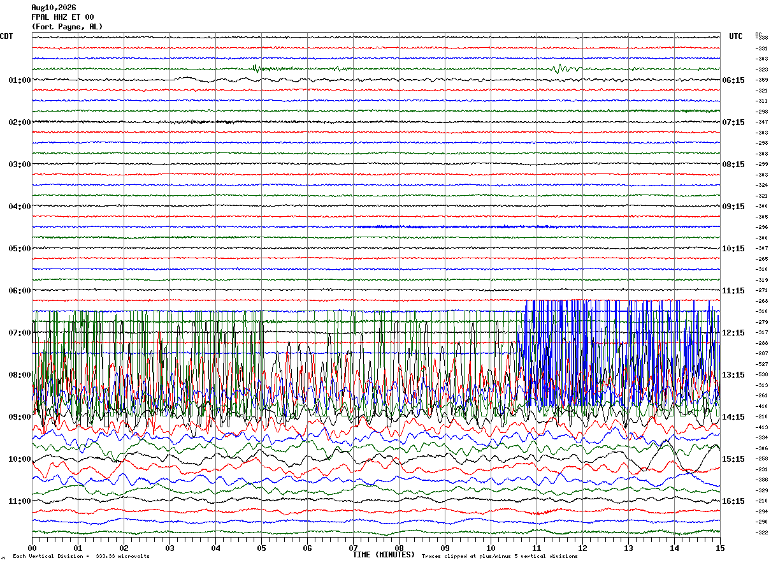Image resolution: width=771 pixels, height=565 pixels.
Task: Click the UTC timezone header
Action: pyautogui.click(x=736, y=36)
